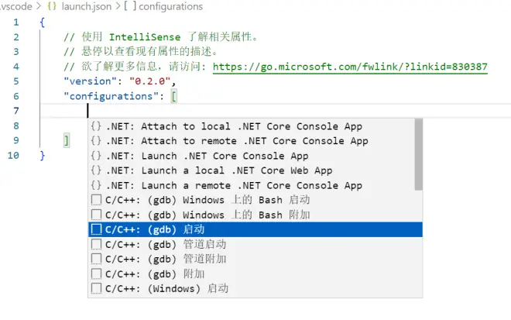
Task: Click snippet icon for Launch .NET Core Console App
Action: [x=96, y=156]
